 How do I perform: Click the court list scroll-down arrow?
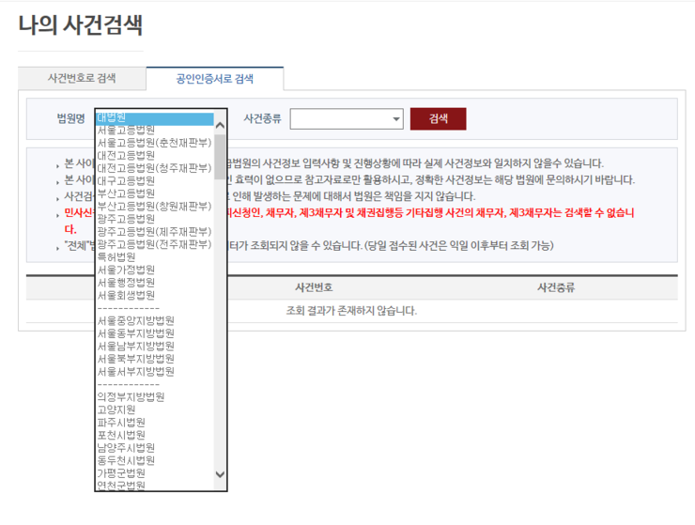point(220,474)
